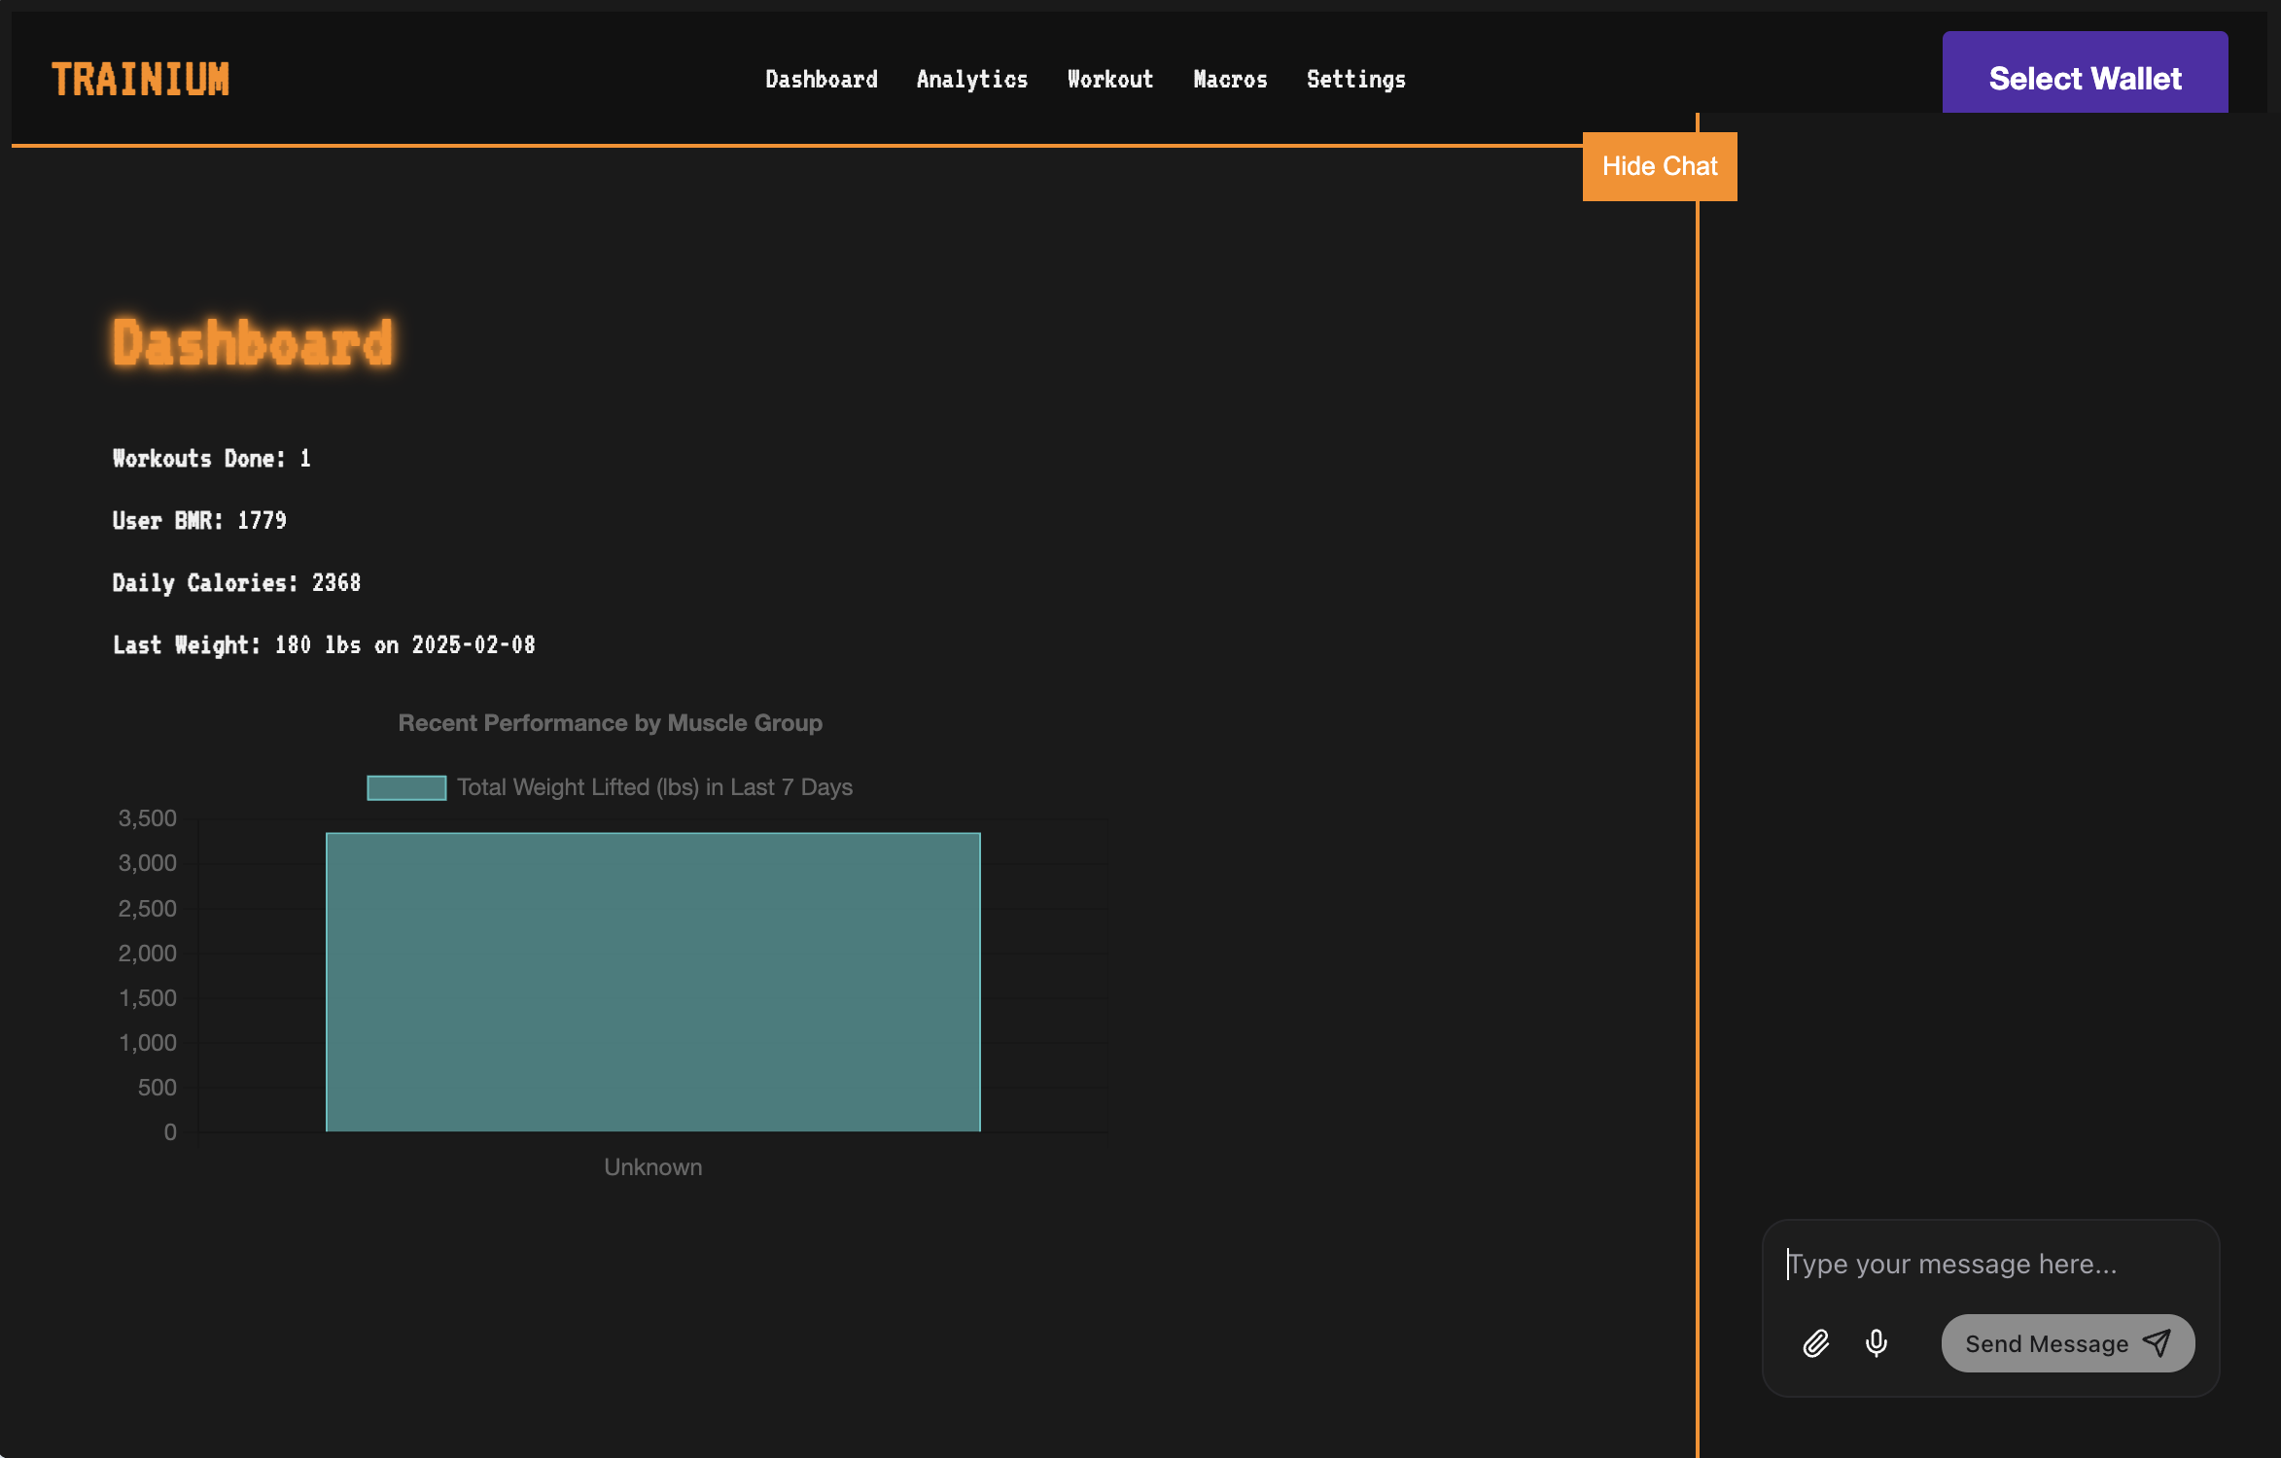Click the 'Workouts Done: 1' text
The height and width of the screenshot is (1458, 2281).
pyautogui.click(x=212, y=459)
